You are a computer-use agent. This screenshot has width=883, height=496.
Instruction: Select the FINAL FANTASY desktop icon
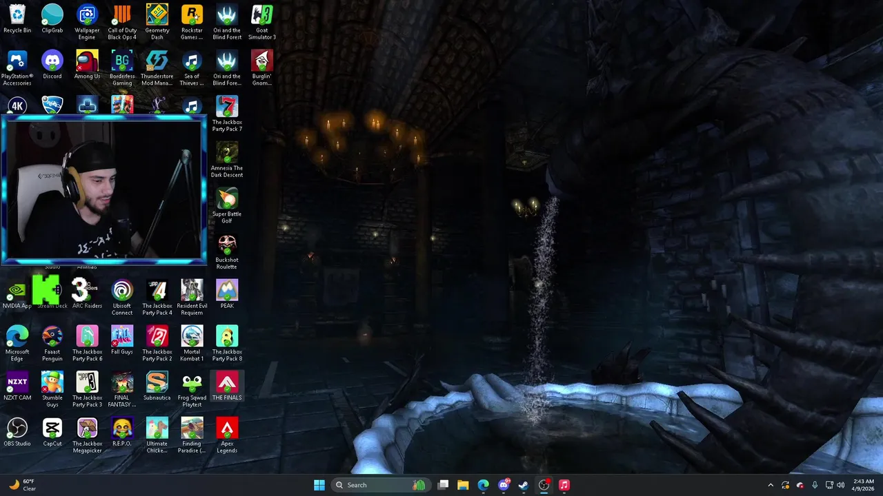pos(122,390)
